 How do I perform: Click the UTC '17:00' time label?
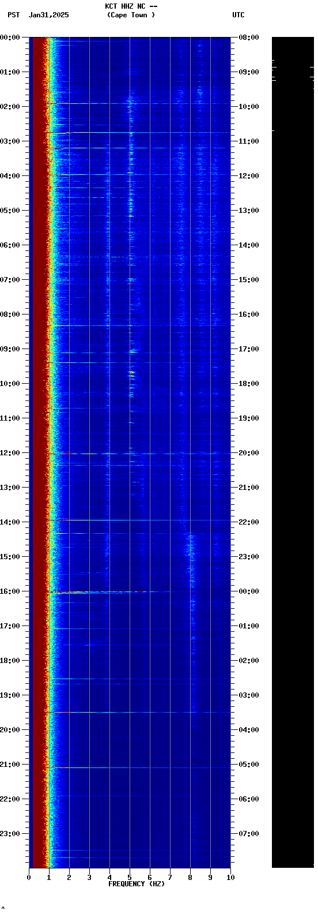pos(249,349)
